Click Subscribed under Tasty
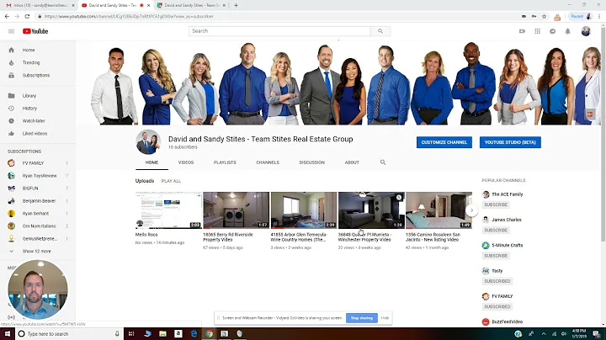The height and width of the screenshot is (340, 606). pos(497,281)
